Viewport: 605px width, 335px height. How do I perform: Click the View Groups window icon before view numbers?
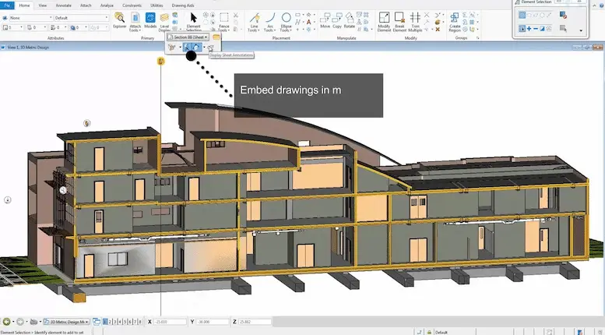point(97,322)
